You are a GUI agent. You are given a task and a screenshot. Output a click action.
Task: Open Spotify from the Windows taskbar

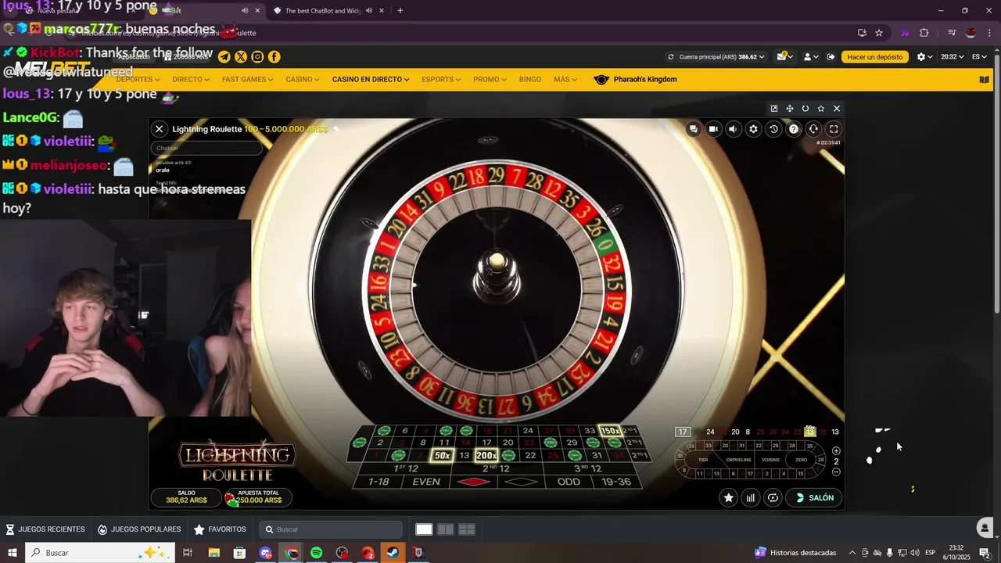[x=317, y=553]
